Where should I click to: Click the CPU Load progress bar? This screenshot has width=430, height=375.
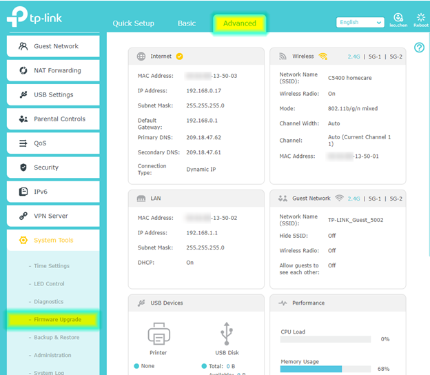(x=325, y=339)
